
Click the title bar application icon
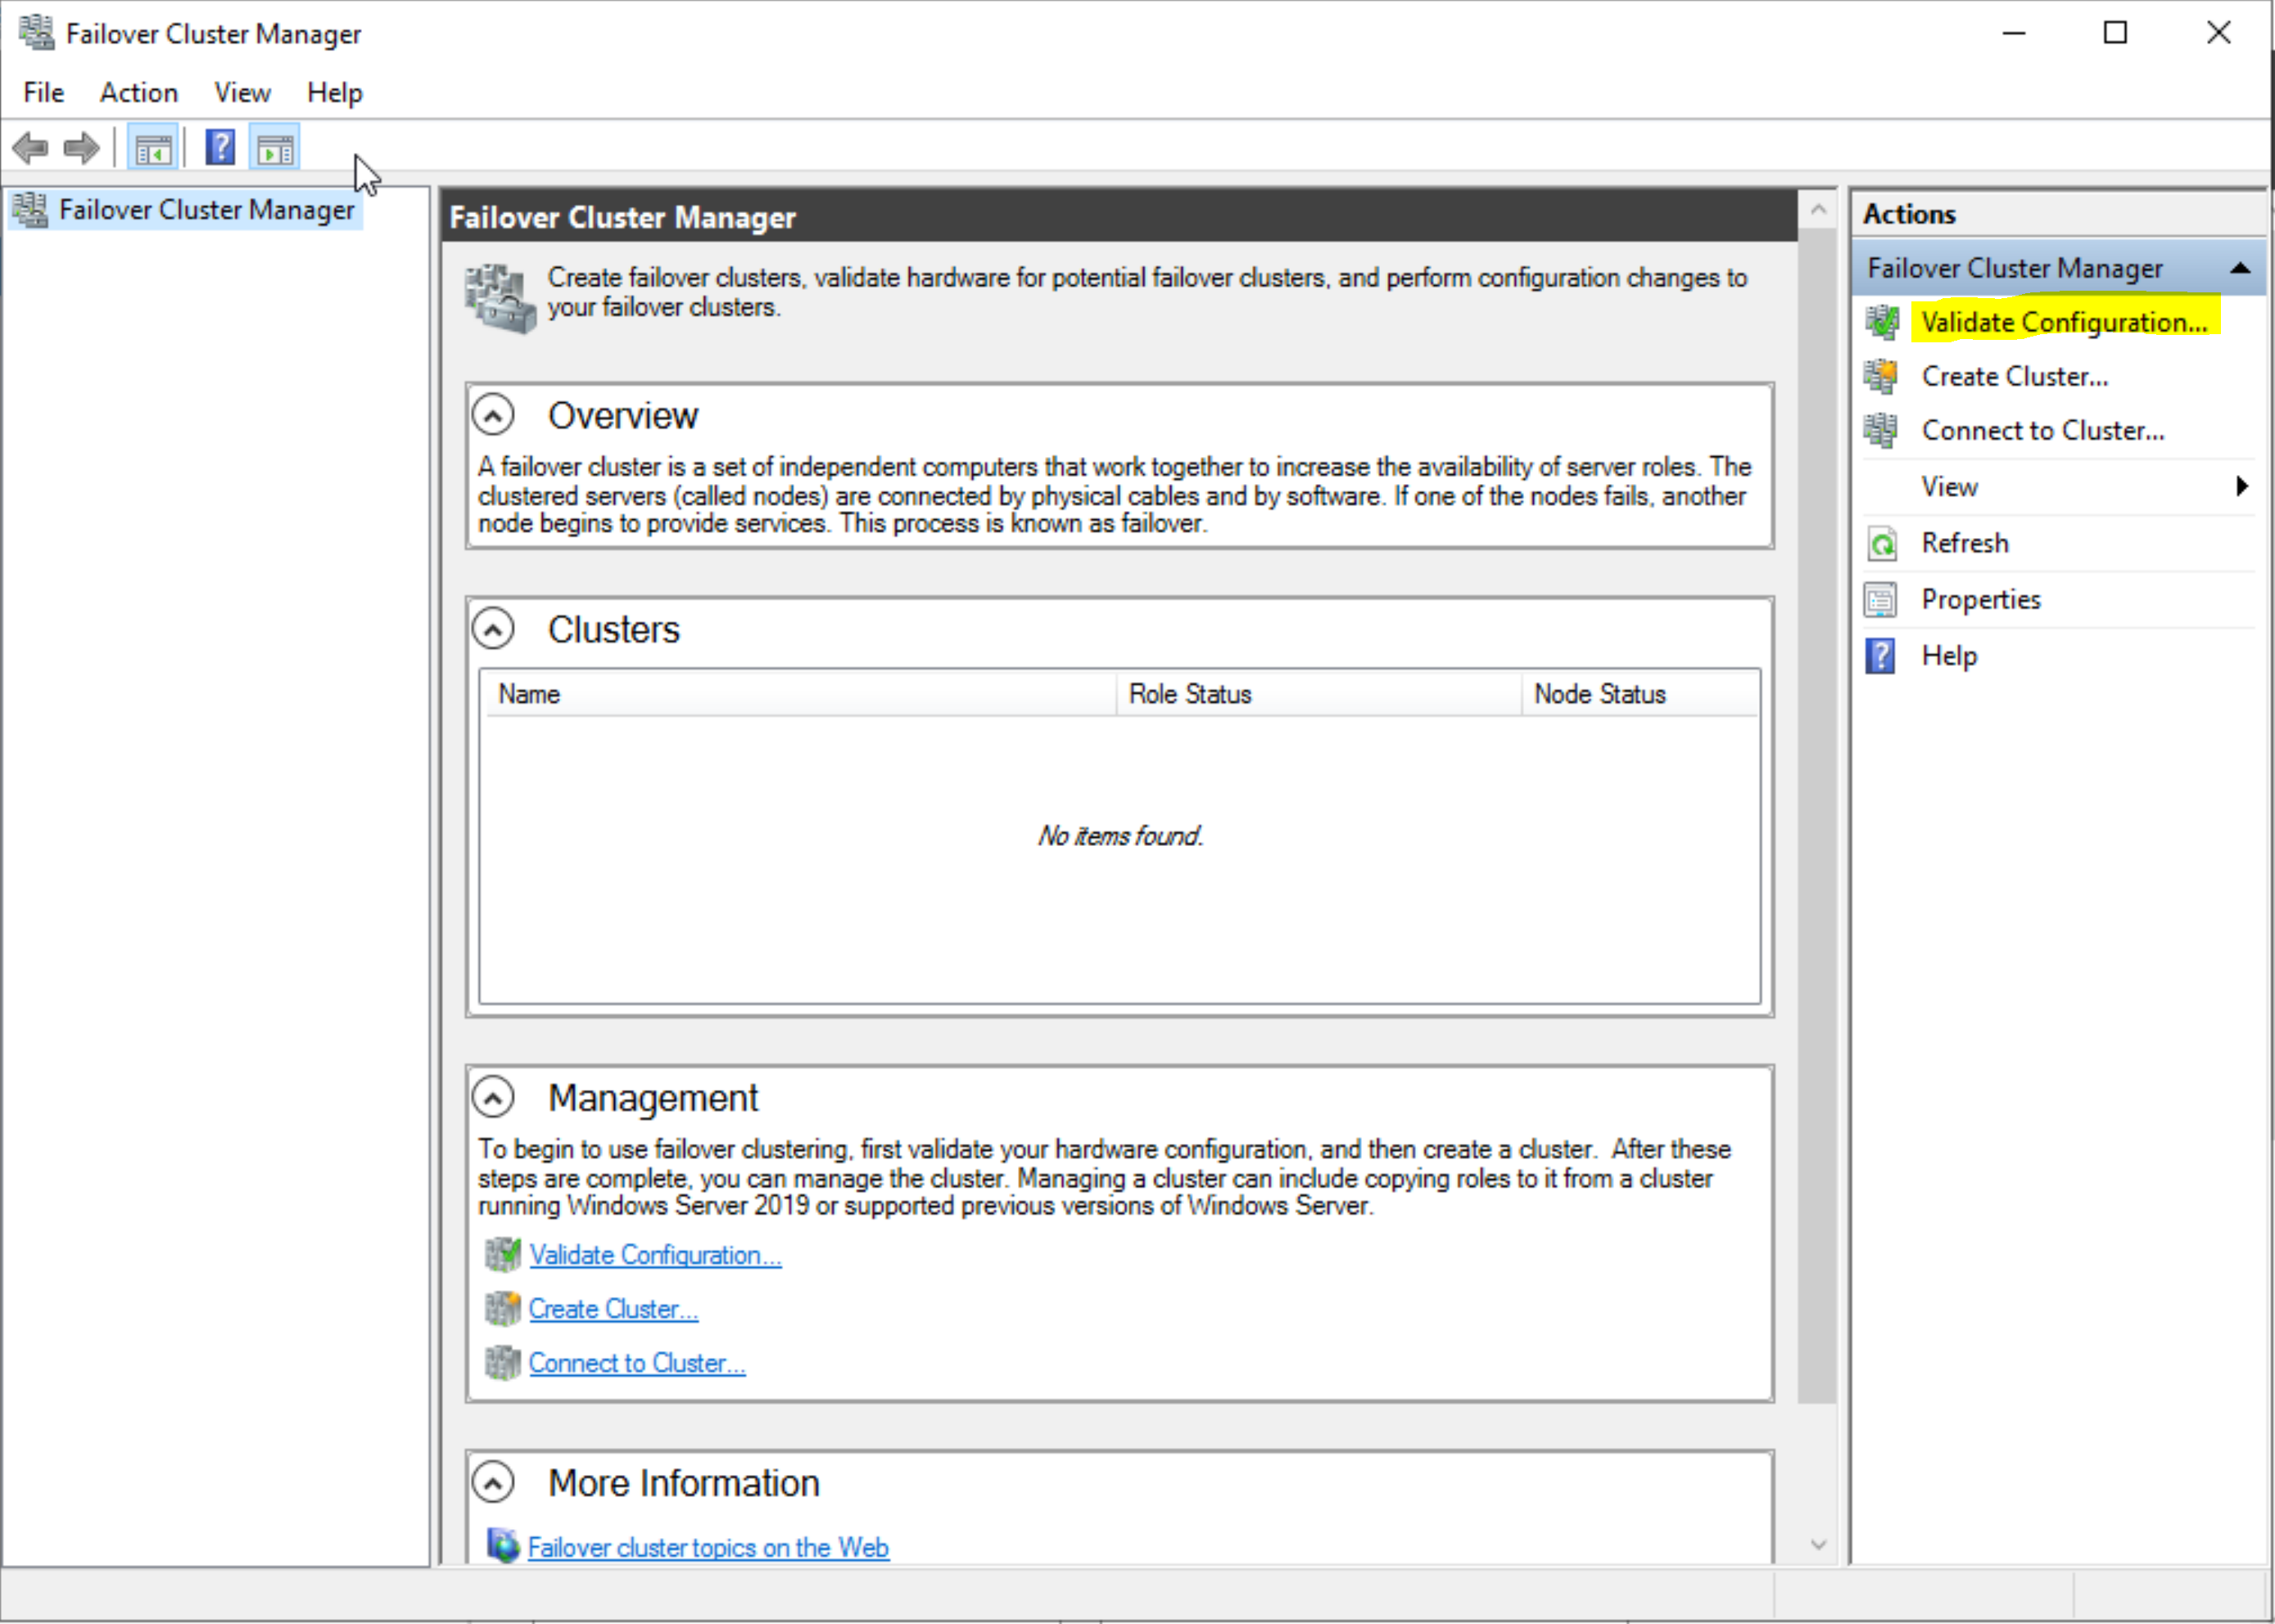[x=37, y=33]
